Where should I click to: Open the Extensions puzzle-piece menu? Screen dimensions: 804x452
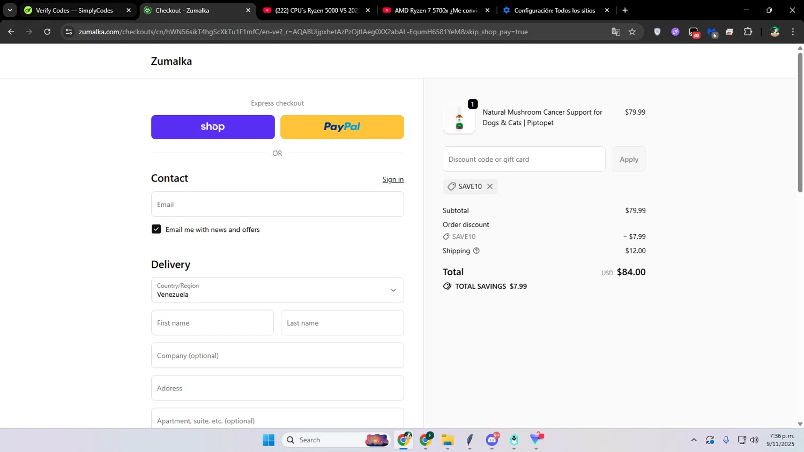748,32
